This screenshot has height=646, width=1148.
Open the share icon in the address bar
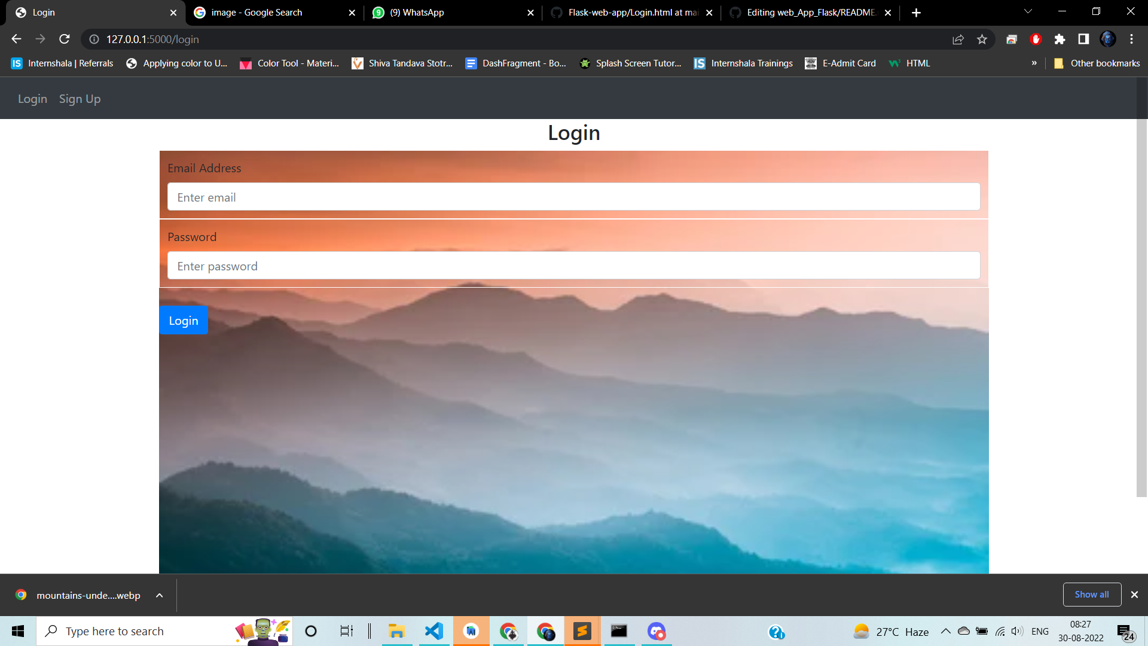coord(958,39)
